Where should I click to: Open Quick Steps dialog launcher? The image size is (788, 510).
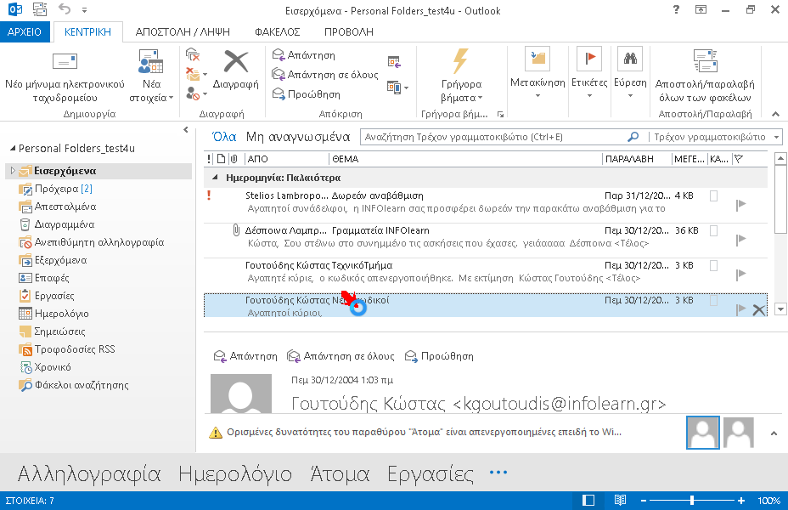coord(500,114)
